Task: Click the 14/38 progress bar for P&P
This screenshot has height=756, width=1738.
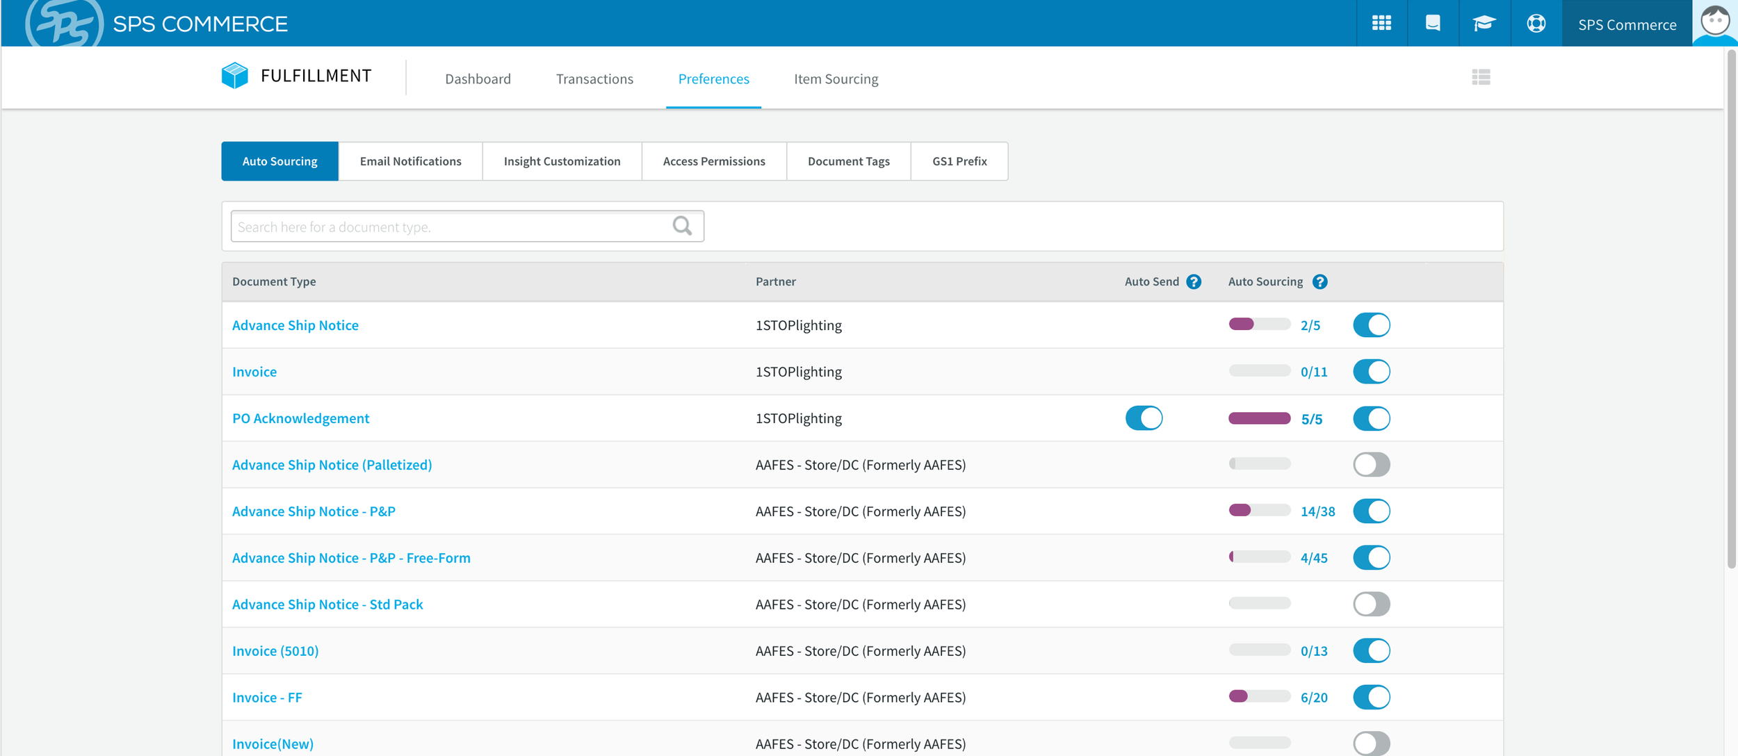Action: [x=1259, y=511]
